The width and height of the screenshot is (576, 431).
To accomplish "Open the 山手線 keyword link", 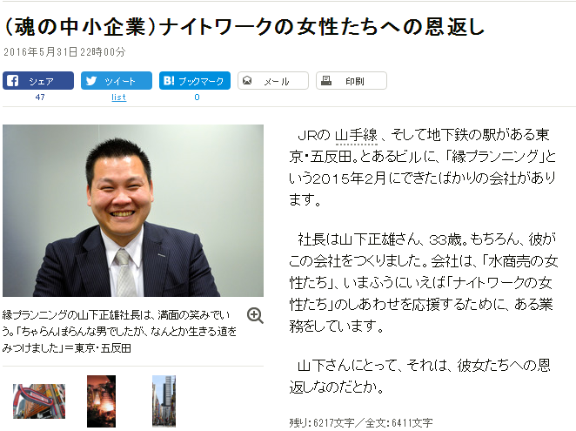I will (x=357, y=135).
